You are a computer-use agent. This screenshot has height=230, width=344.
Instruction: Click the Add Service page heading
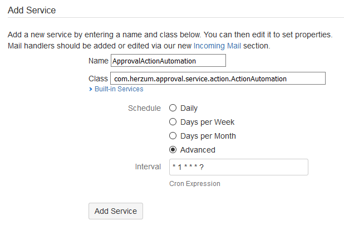(32, 10)
